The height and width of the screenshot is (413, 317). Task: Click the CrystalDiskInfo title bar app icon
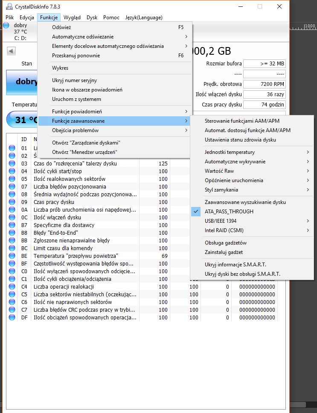tap(9, 6)
